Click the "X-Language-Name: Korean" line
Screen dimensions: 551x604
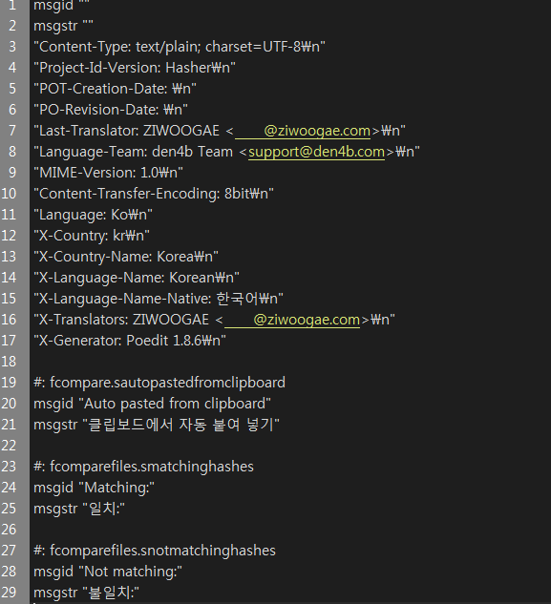point(137,278)
